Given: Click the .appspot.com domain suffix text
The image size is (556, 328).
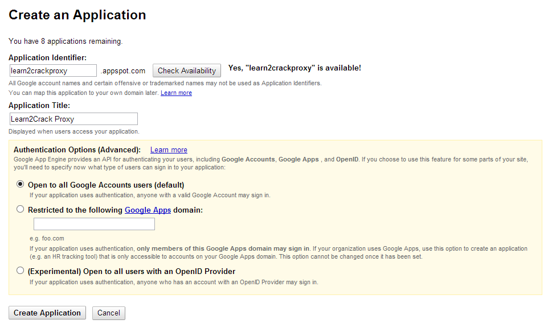Looking at the screenshot, I should (123, 71).
